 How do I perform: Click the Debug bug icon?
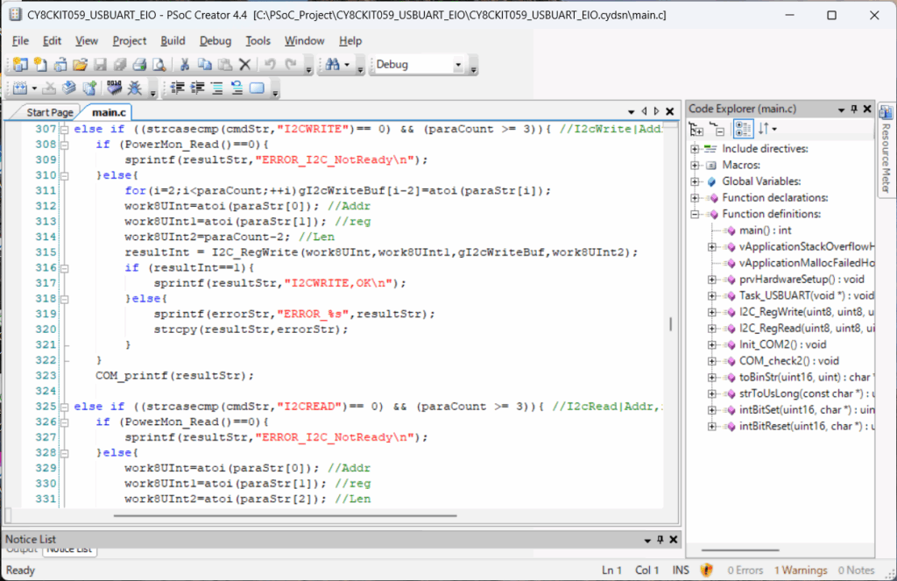[135, 89]
